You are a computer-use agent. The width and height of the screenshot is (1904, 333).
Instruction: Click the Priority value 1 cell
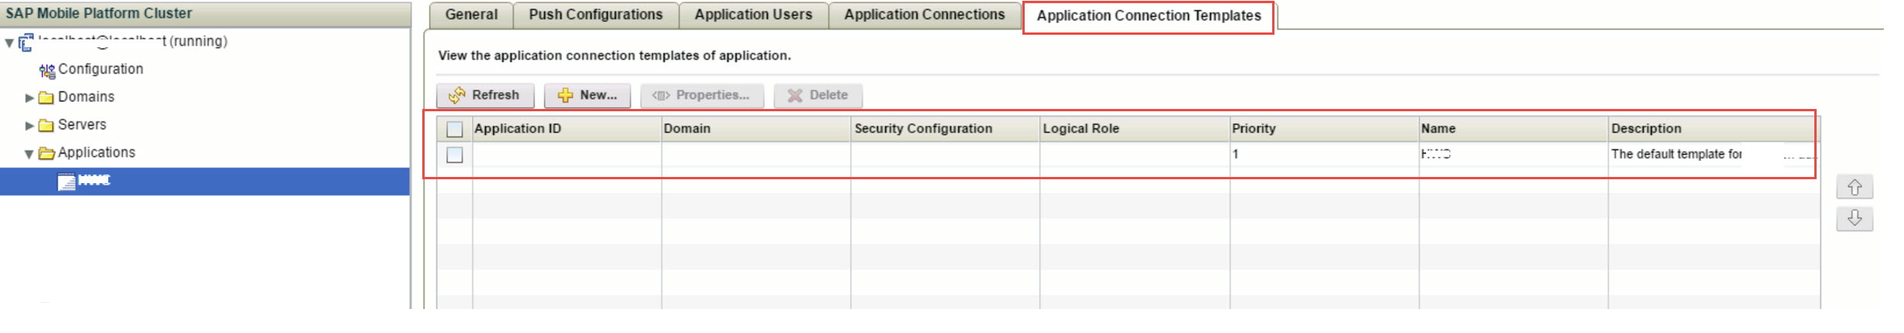point(1324,155)
